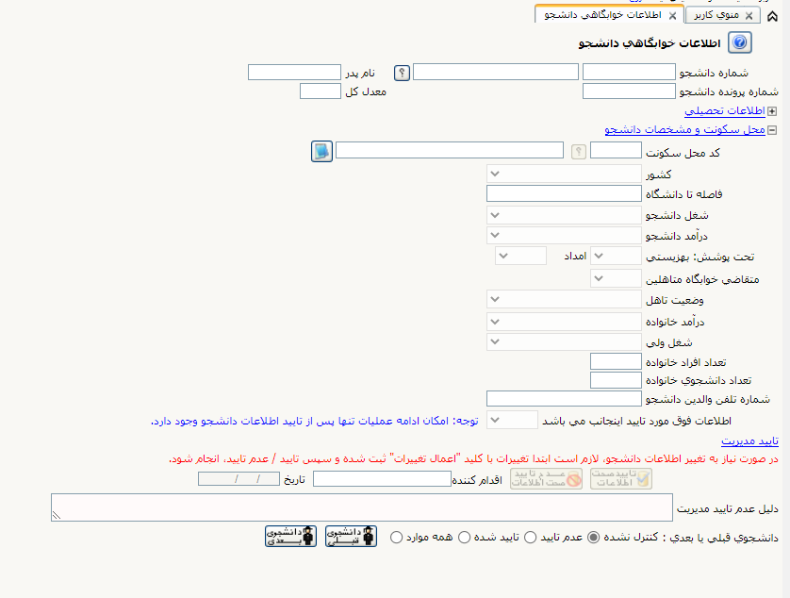The height and width of the screenshot is (598, 790).
Task: Click the blue book icon beside residence code
Action: click(321, 151)
